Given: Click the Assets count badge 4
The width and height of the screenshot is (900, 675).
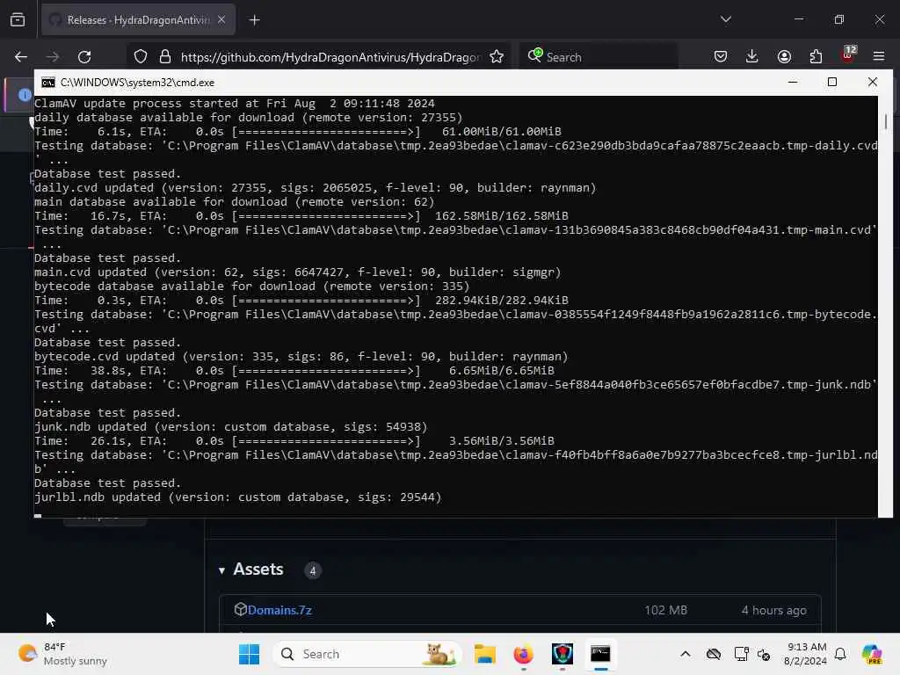Looking at the screenshot, I should point(313,570).
